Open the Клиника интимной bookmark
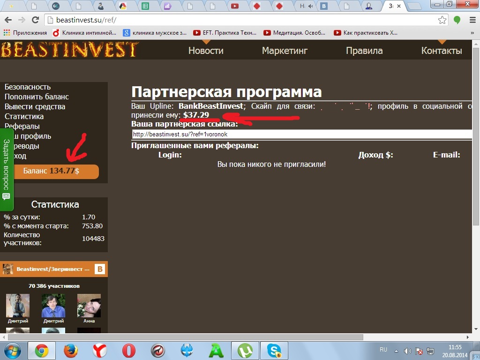The width and height of the screenshot is (480, 360). 84,33
